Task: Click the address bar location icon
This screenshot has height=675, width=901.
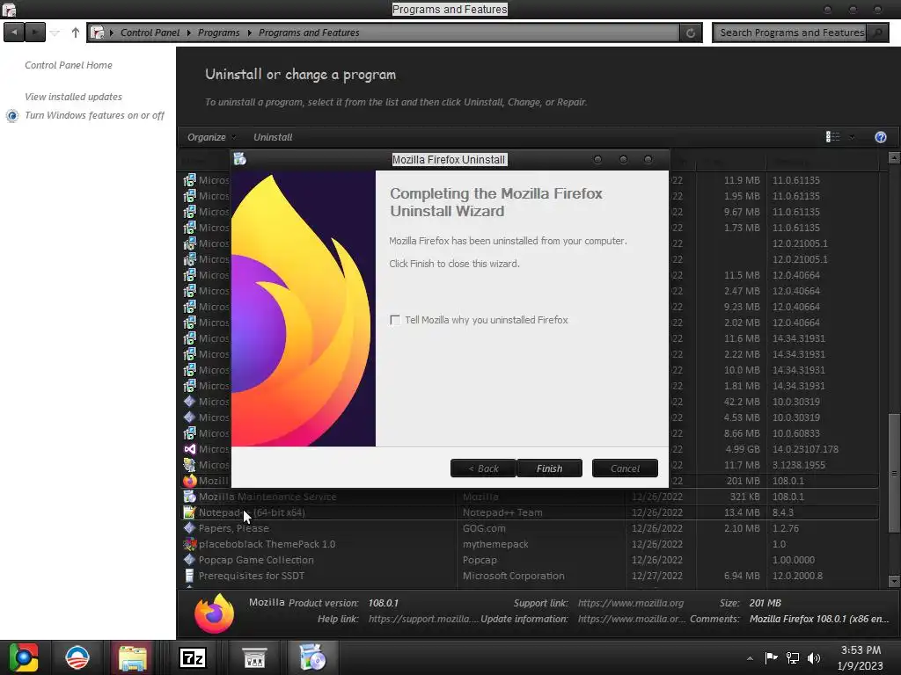Action: point(98,33)
